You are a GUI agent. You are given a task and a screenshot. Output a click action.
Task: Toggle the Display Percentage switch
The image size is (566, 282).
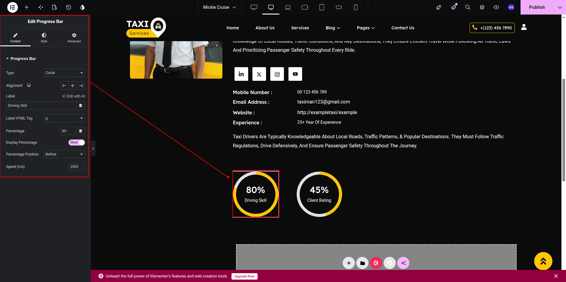[x=77, y=143]
